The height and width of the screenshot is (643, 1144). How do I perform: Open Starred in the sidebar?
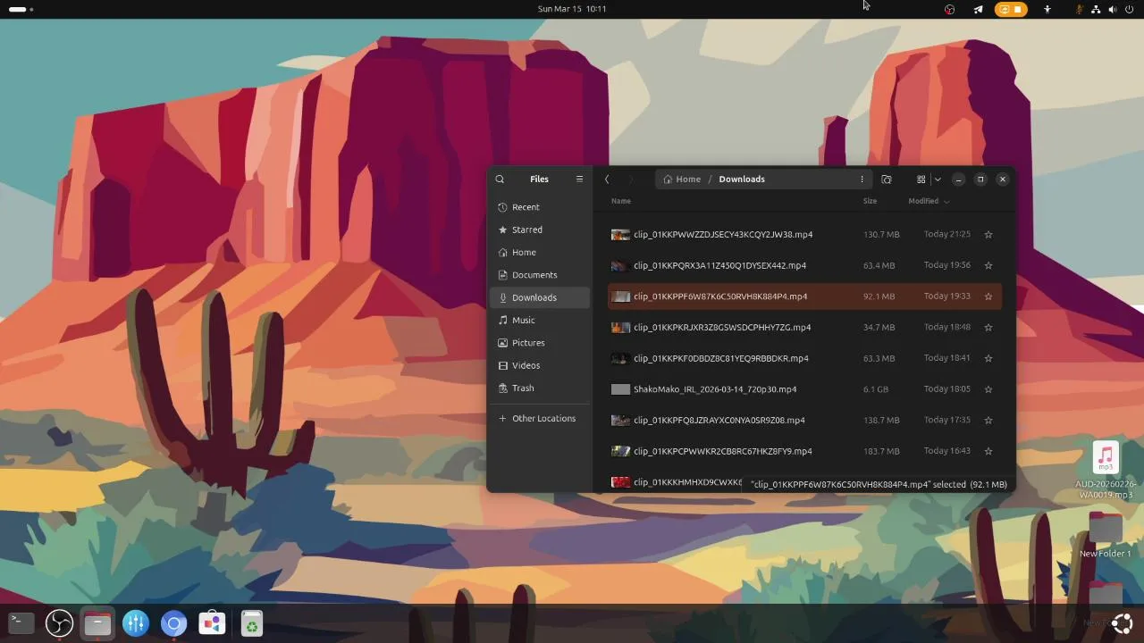pyautogui.click(x=540, y=230)
